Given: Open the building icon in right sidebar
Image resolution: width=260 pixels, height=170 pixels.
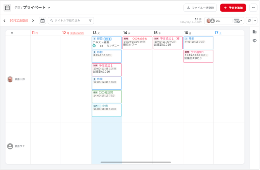Looking at the screenshot, I should pyautogui.click(x=255, y=32).
